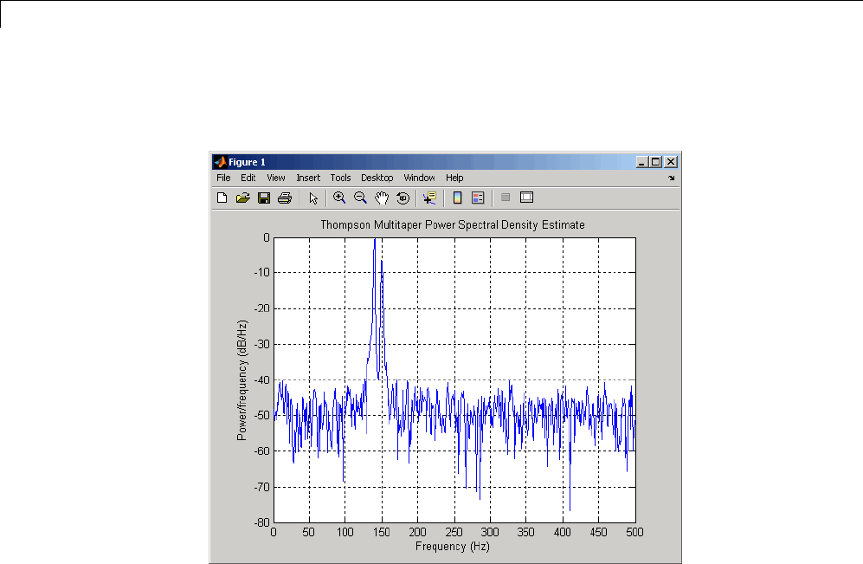Click the Help menu item
Screen dimensions: 863x564
click(454, 178)
